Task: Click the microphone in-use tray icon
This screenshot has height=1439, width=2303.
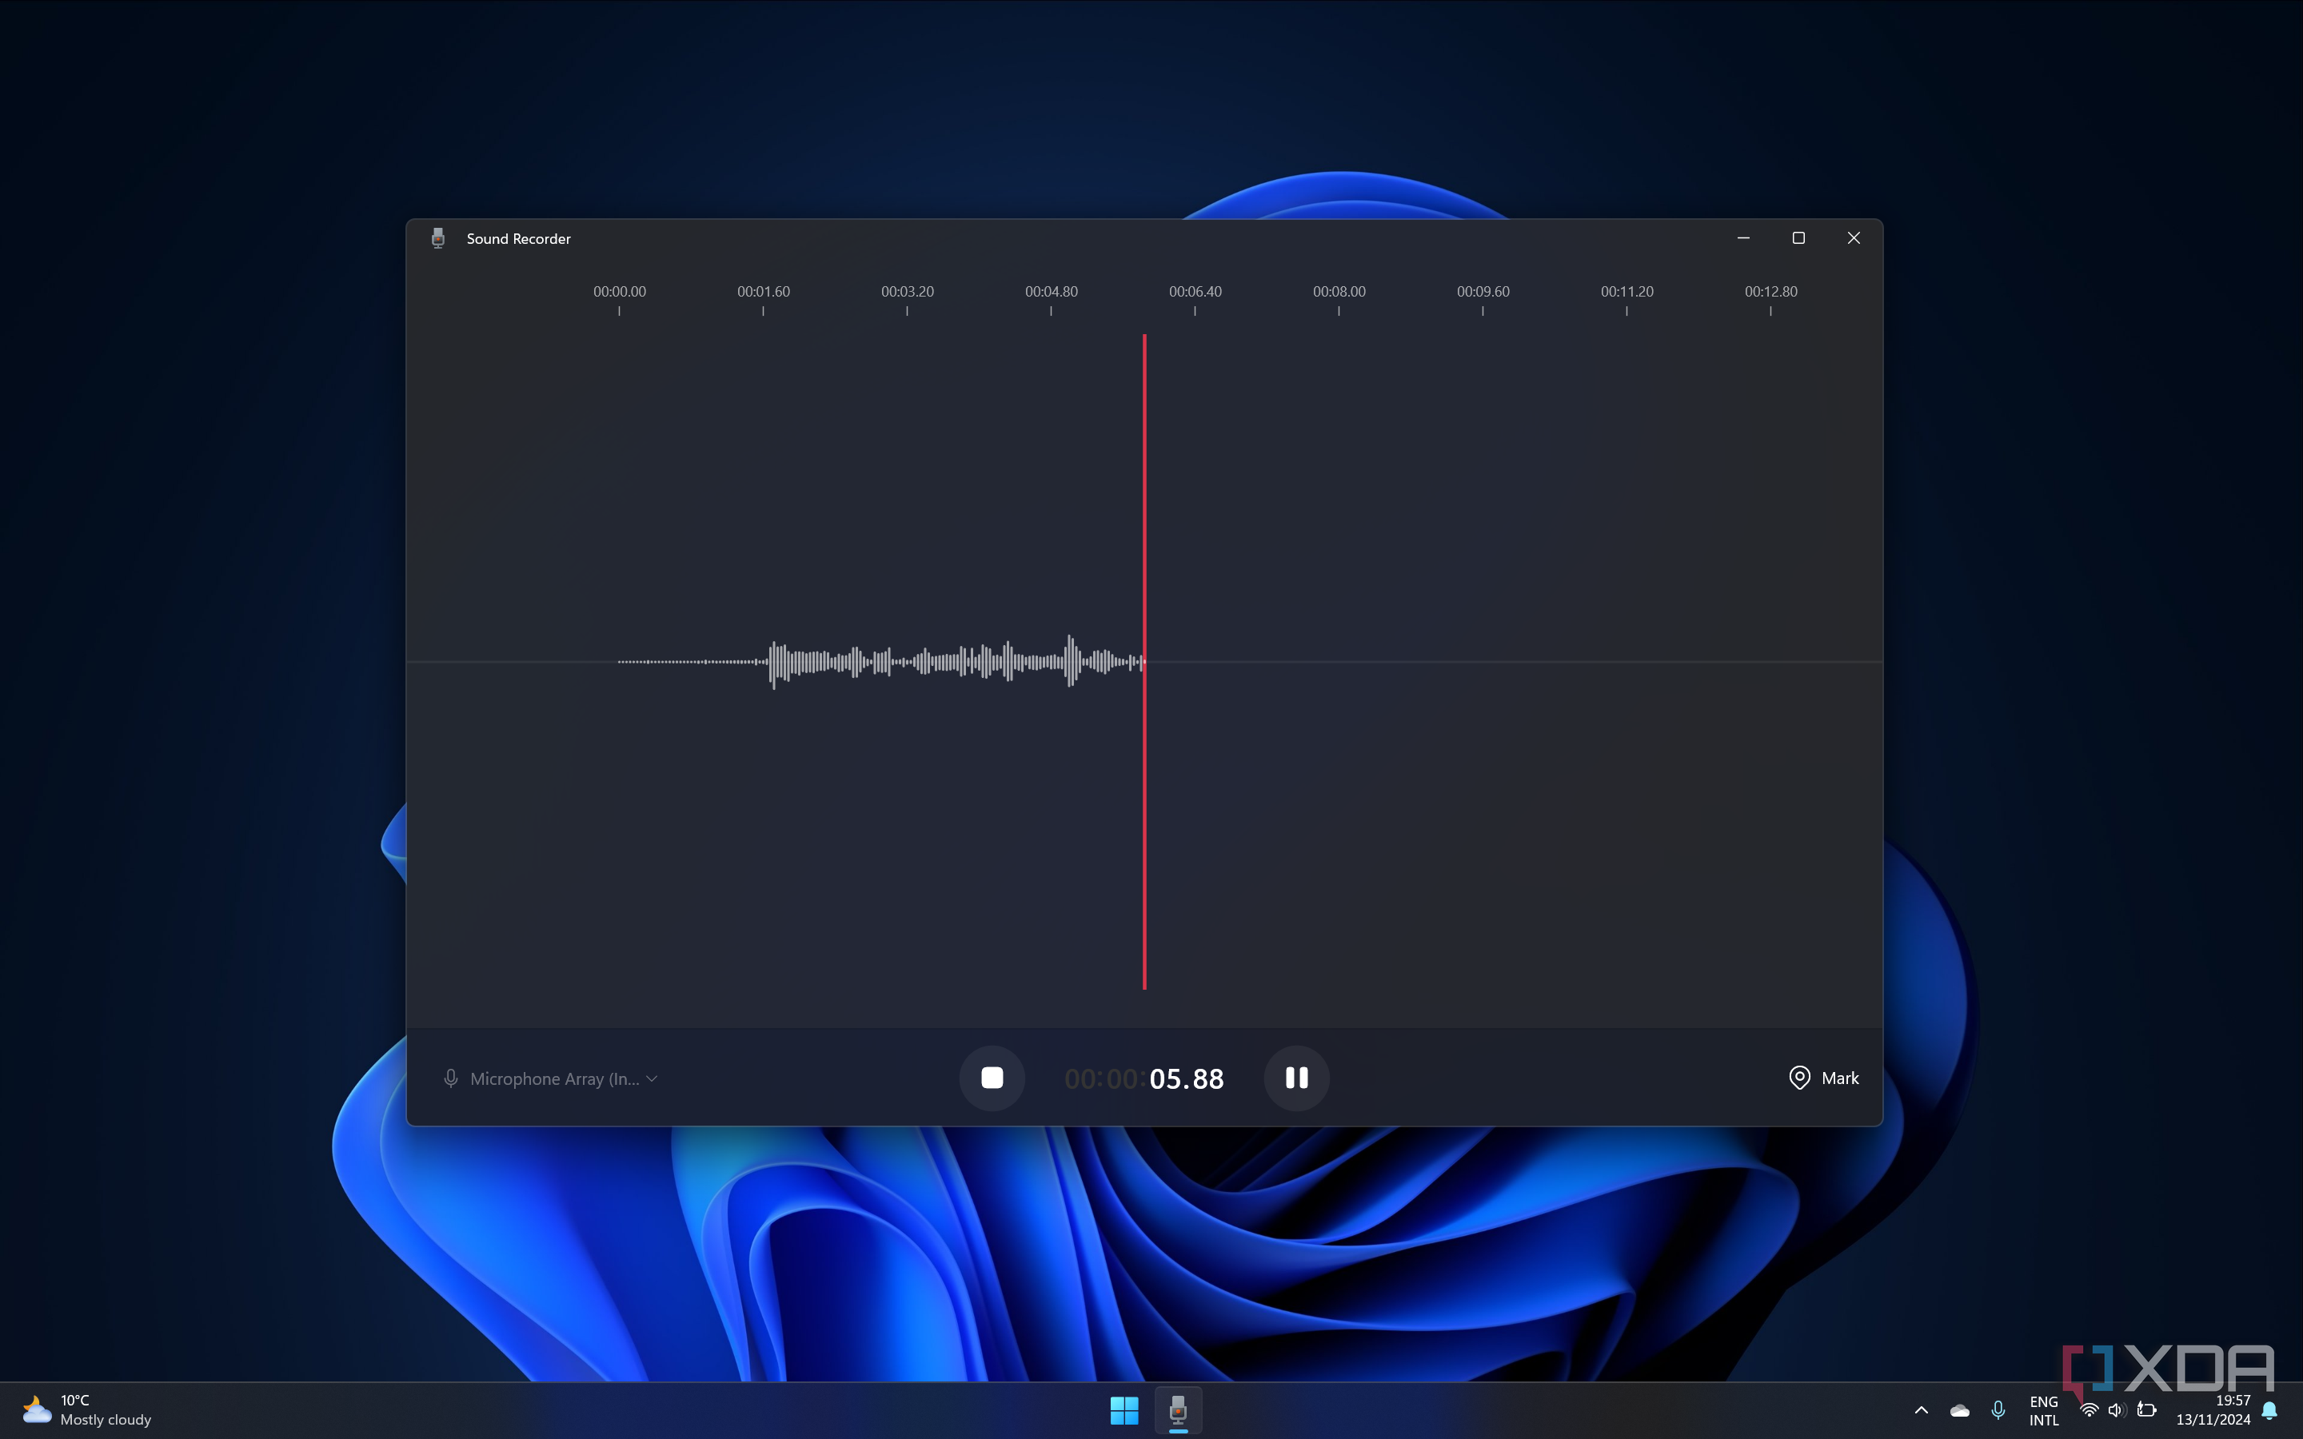Action: pyautogui.click(x=1998, y=1410)
